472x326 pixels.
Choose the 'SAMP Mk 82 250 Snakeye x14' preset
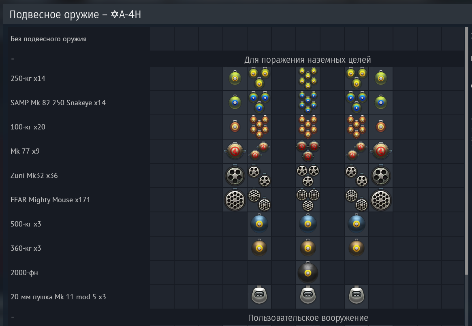(x=236, y=103)
